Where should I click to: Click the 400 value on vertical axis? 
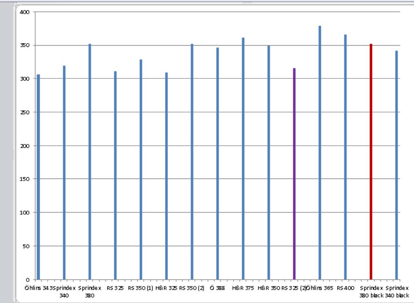(x=26, y=12)
